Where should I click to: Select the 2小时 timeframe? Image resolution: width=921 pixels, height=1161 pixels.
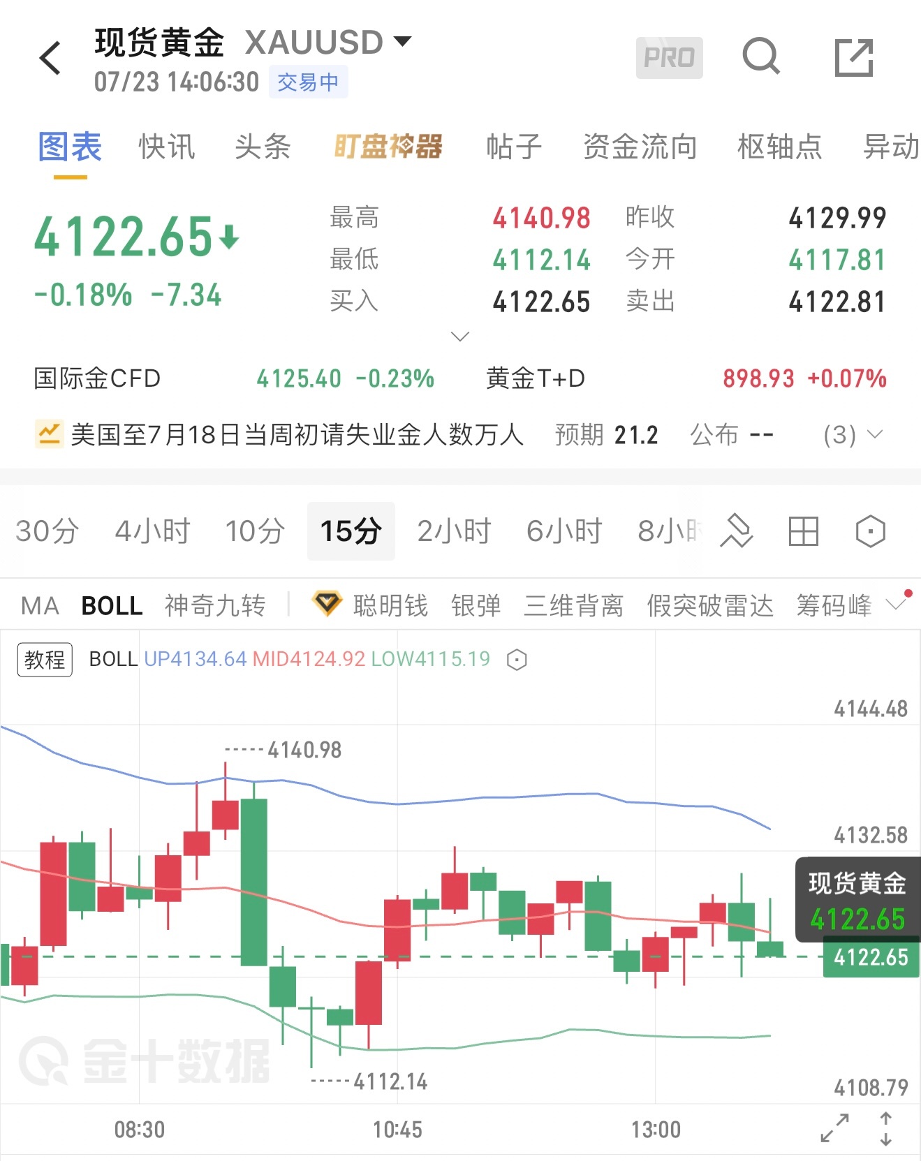pyautogui.click(x=454, y=531)
